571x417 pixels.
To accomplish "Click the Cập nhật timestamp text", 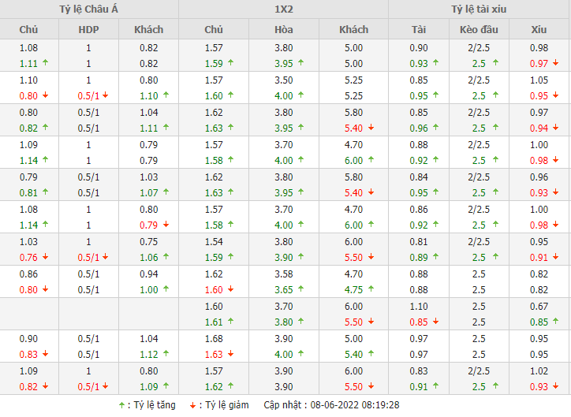I will click(331, 404).
